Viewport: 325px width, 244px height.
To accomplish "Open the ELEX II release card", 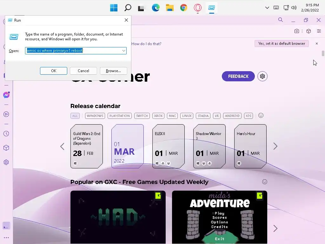I will (169, 146).
